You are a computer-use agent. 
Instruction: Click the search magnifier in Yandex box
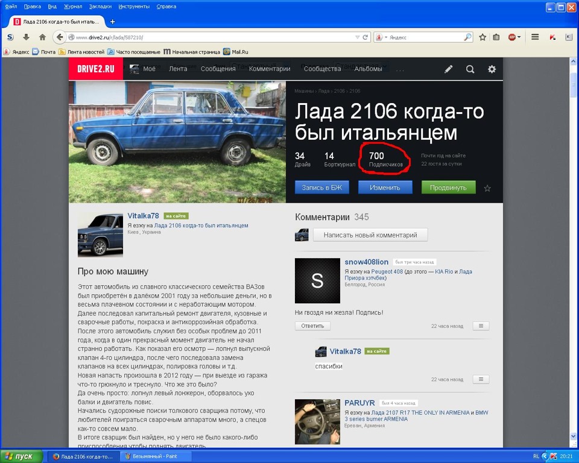tap(468, 37)
